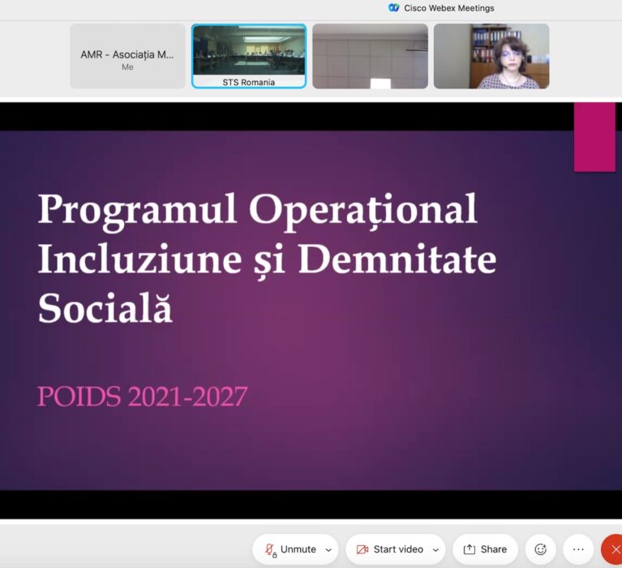Select the AMR - Asociația M... participant tile
The width and height of the screenshot is (622, 568).
pyautogui.click(x=127, y=56)
